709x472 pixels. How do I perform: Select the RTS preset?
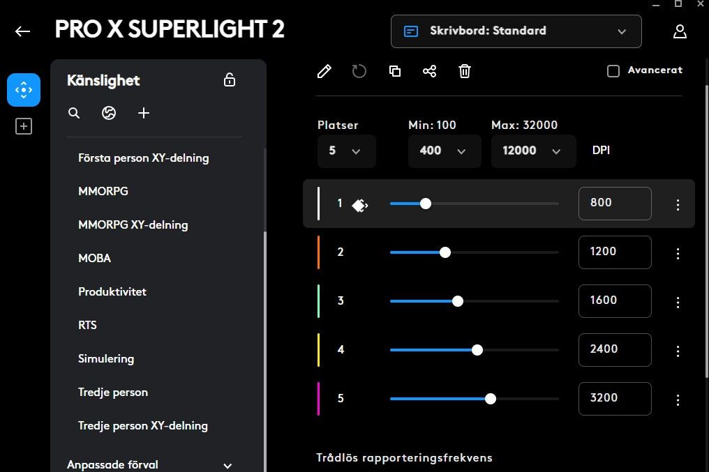[x=87, y=325]
